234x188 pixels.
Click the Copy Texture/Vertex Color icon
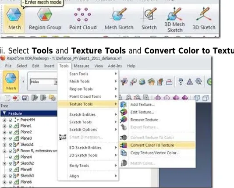point(124,153)
